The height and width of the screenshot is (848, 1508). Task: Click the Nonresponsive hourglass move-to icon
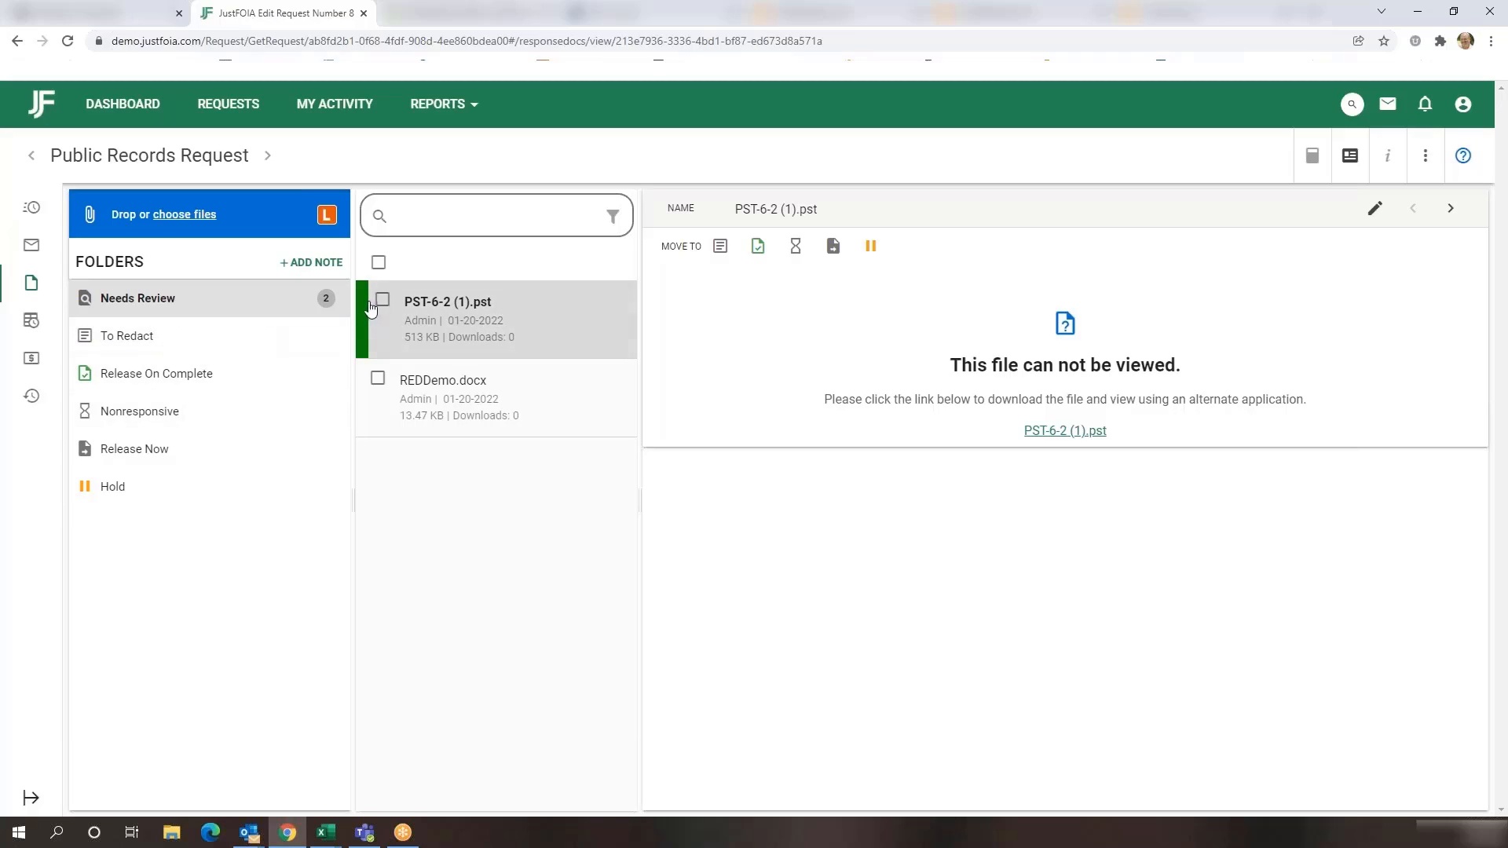pyautogui.click(x=795, y=247)
